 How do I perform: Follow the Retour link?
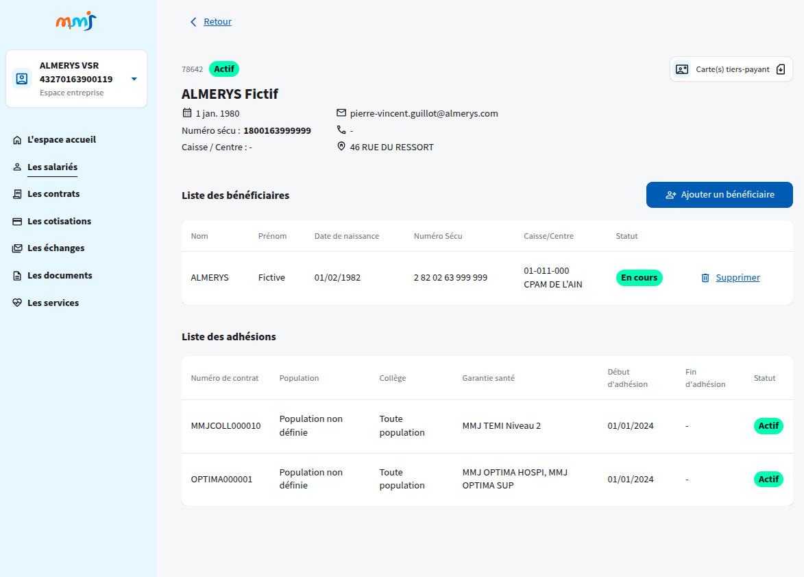(x=217, y=21)
